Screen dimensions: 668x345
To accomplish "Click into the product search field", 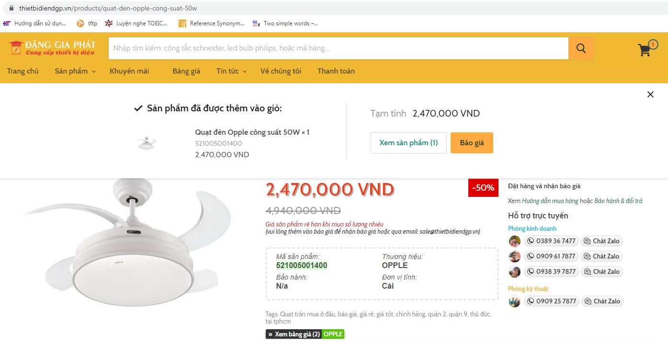I will 339,48.
